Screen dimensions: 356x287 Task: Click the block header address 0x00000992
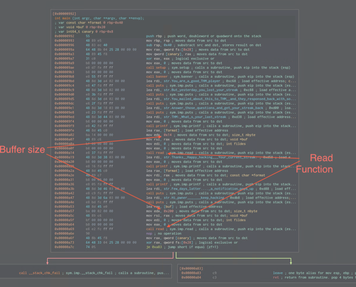point(64,14)
